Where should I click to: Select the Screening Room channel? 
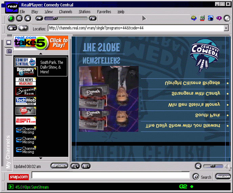[26, 91]
